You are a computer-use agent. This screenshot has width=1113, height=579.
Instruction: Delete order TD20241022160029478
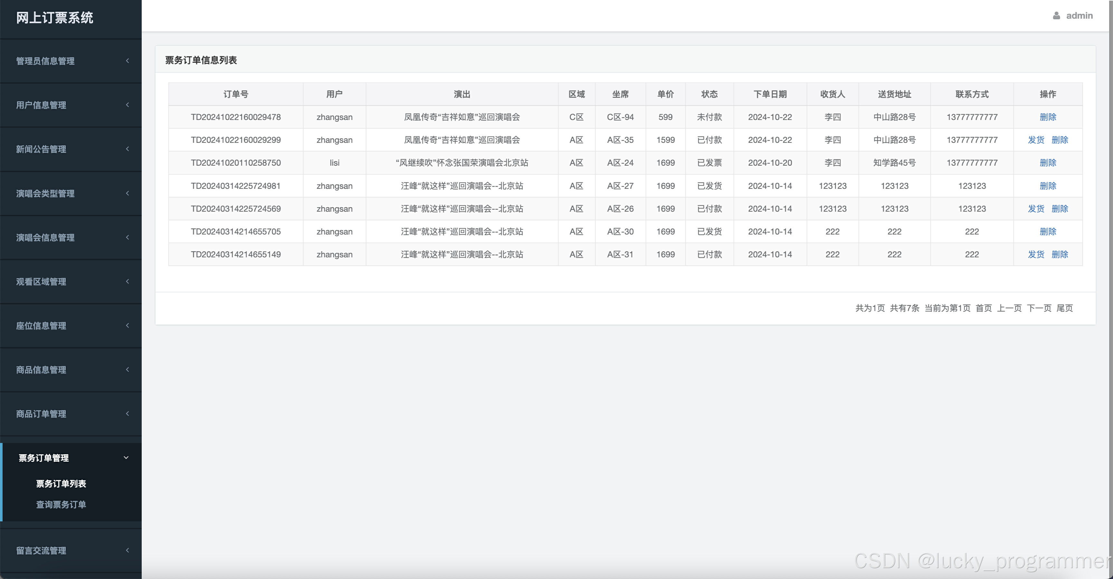click(x=1048, y=117)
